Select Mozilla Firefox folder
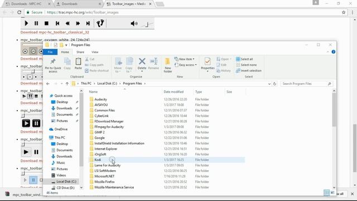 pos(104,182)
